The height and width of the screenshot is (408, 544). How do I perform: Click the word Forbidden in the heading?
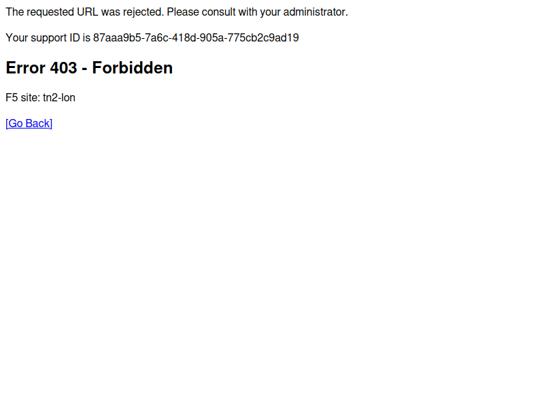(132, 67)
